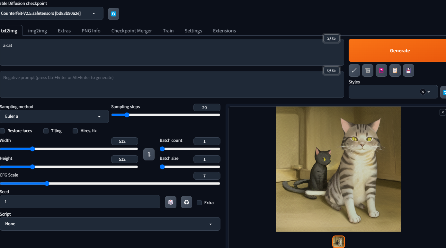446x248 pixels.
Task: Click the generated cat image preview
Action: [x=339, y=169]
